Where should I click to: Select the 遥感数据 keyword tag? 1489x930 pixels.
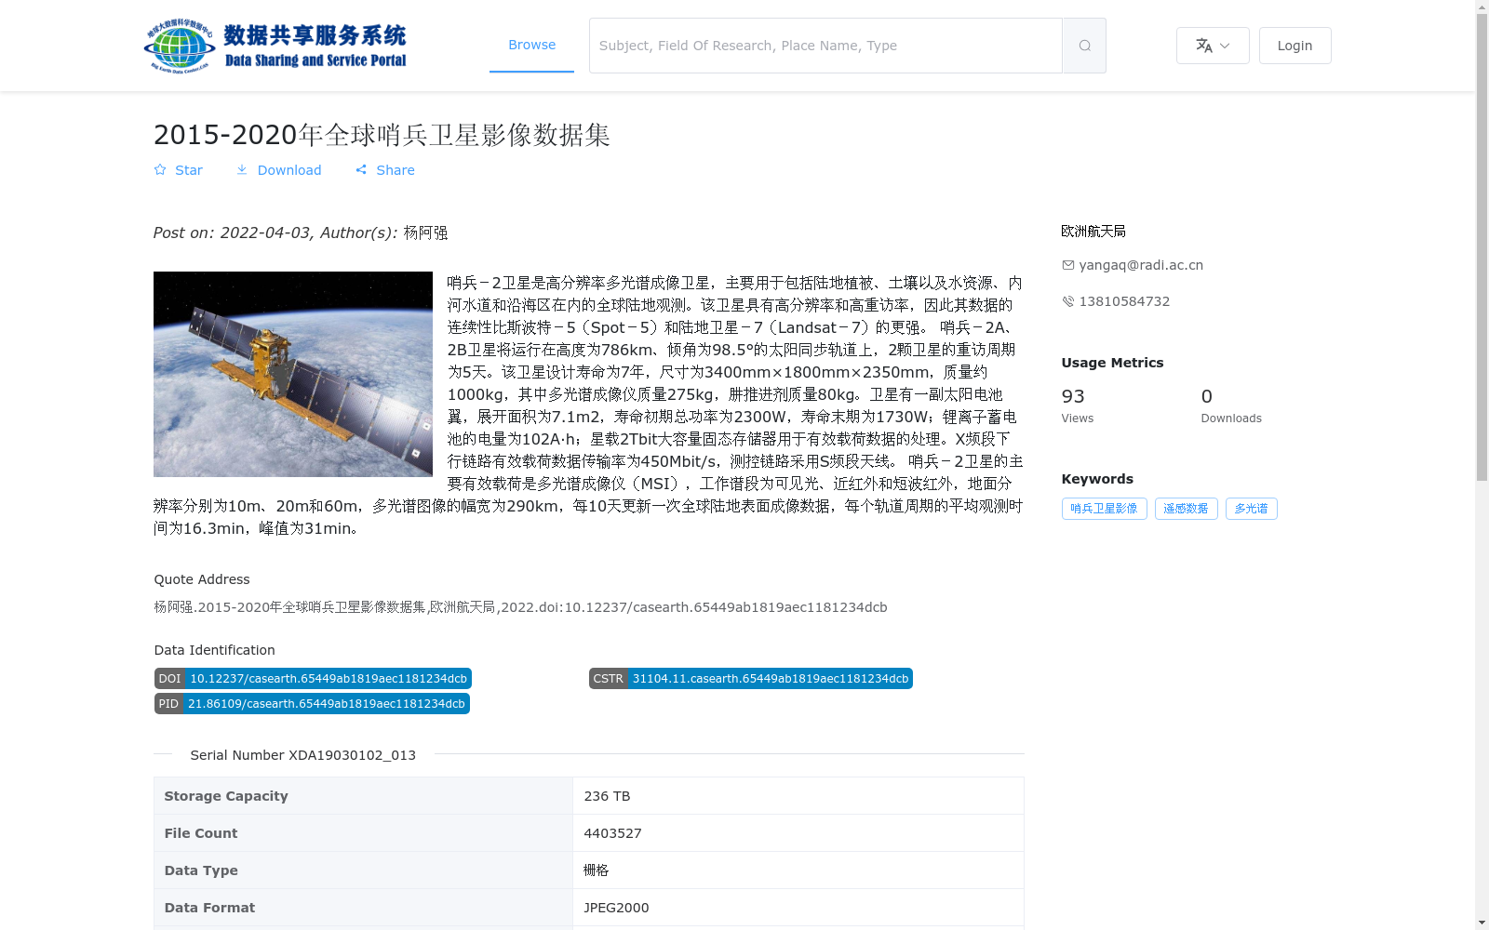coord(1186,509)
